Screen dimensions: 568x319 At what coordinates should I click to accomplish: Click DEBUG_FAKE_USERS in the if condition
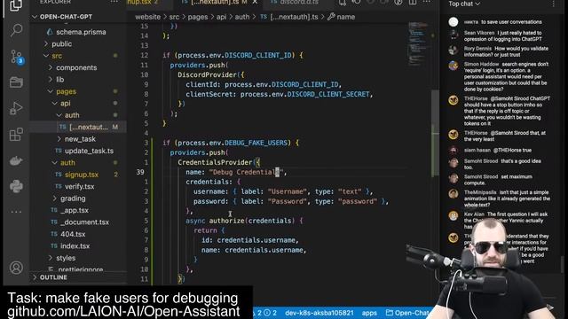coord(256,143)
